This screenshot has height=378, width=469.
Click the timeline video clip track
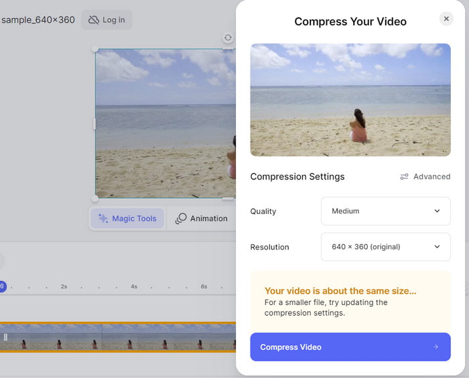[x=118, y=337]
